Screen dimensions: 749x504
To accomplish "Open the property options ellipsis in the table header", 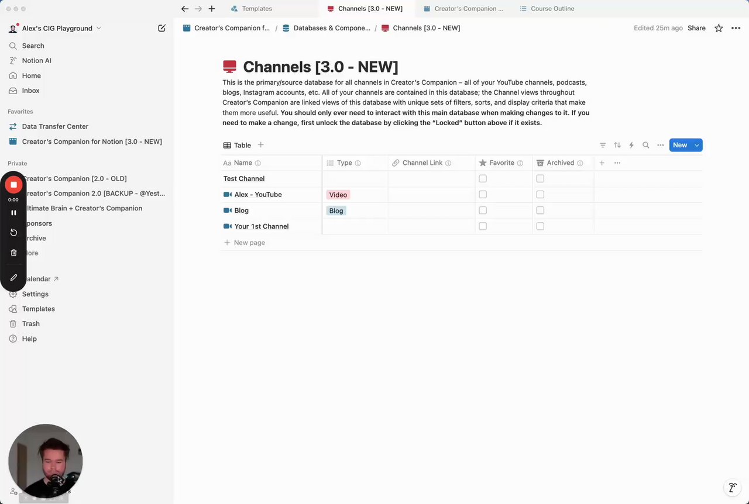I will (617, 163).
